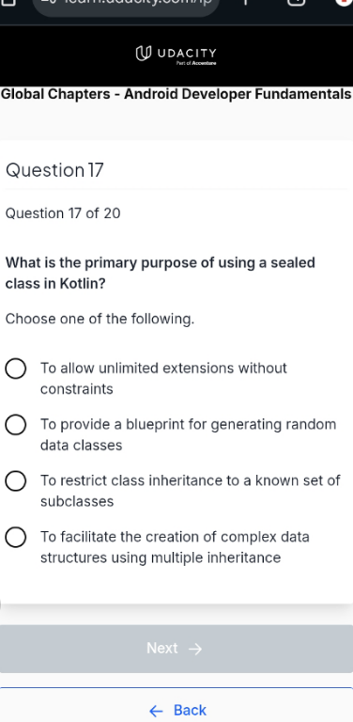Open the browser tab switcher icon
Viewport: 353px width, 722px height.
coord(297,2)
